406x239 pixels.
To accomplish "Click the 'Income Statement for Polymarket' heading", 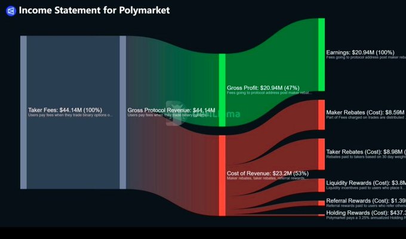I will point(94,10).
